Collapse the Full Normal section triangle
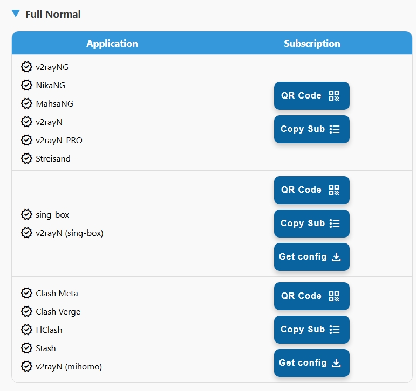Screen dimensions: 416x391 click(16, 13)
